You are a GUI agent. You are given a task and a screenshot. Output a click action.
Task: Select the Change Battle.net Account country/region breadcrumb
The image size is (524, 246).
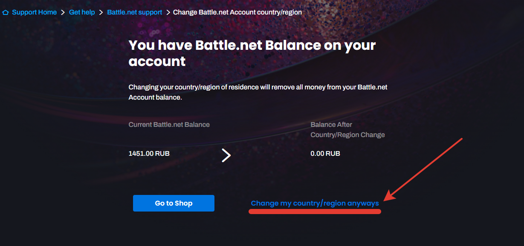click(237, 12)
